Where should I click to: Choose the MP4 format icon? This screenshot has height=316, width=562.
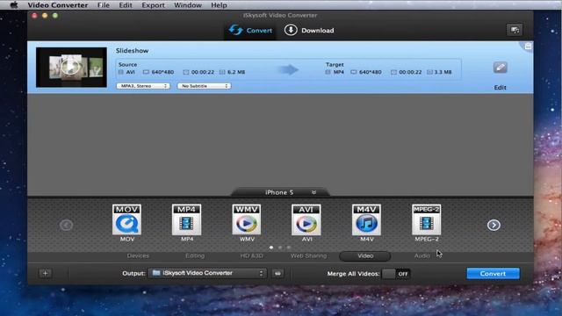click(x=186, y=219)
